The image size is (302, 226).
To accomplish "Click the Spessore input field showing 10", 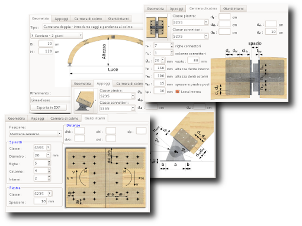I will (x=40, y=201).
